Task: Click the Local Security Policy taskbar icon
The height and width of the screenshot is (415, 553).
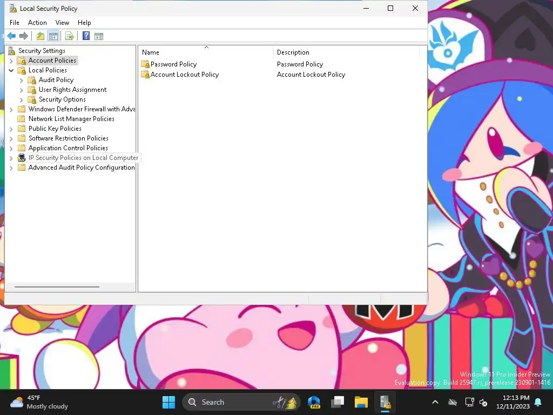Action: (x=385, y=402)
